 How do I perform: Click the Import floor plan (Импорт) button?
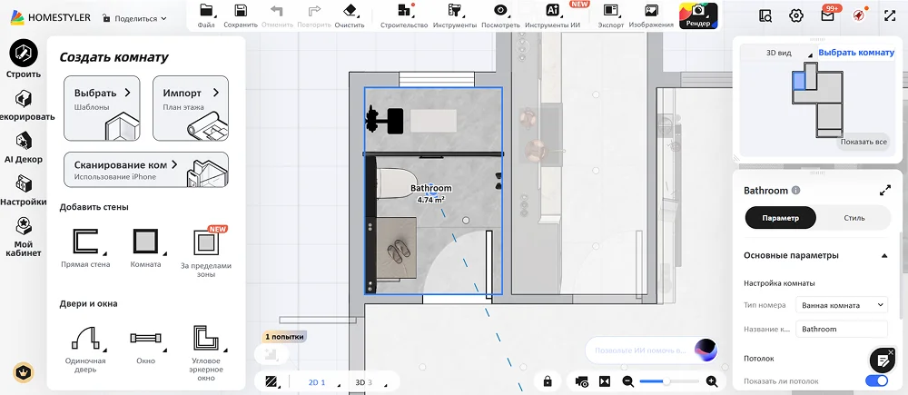click(191, 108)
